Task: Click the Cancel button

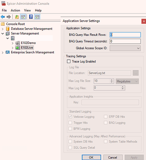Action: click(113, 157)
